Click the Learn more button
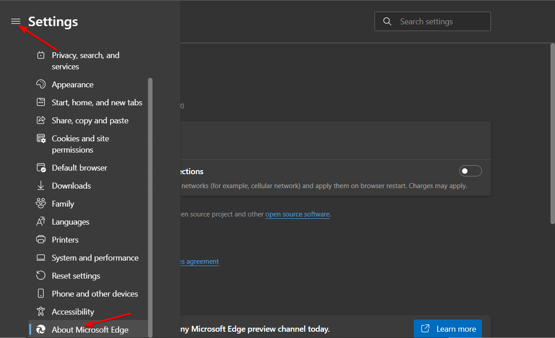 (x=448, y=329)
